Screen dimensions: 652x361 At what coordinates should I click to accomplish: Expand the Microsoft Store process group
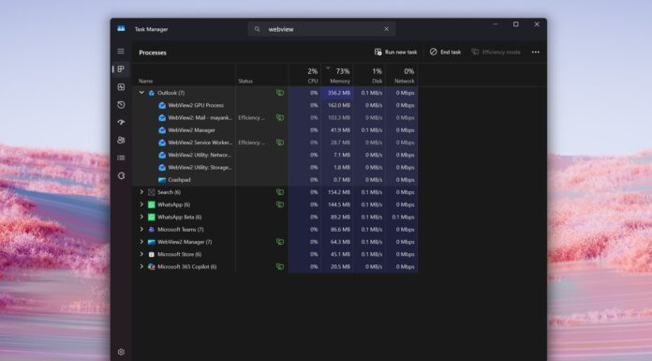(141, 254)
